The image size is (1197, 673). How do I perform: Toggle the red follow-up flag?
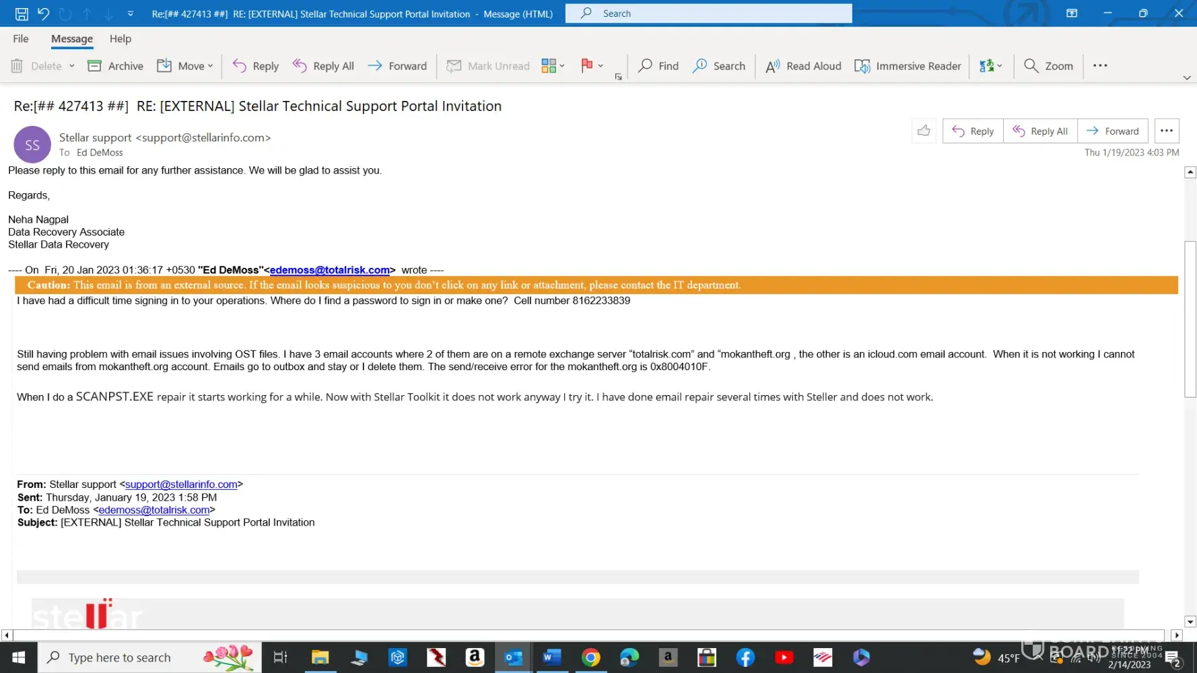click(586, 66)
